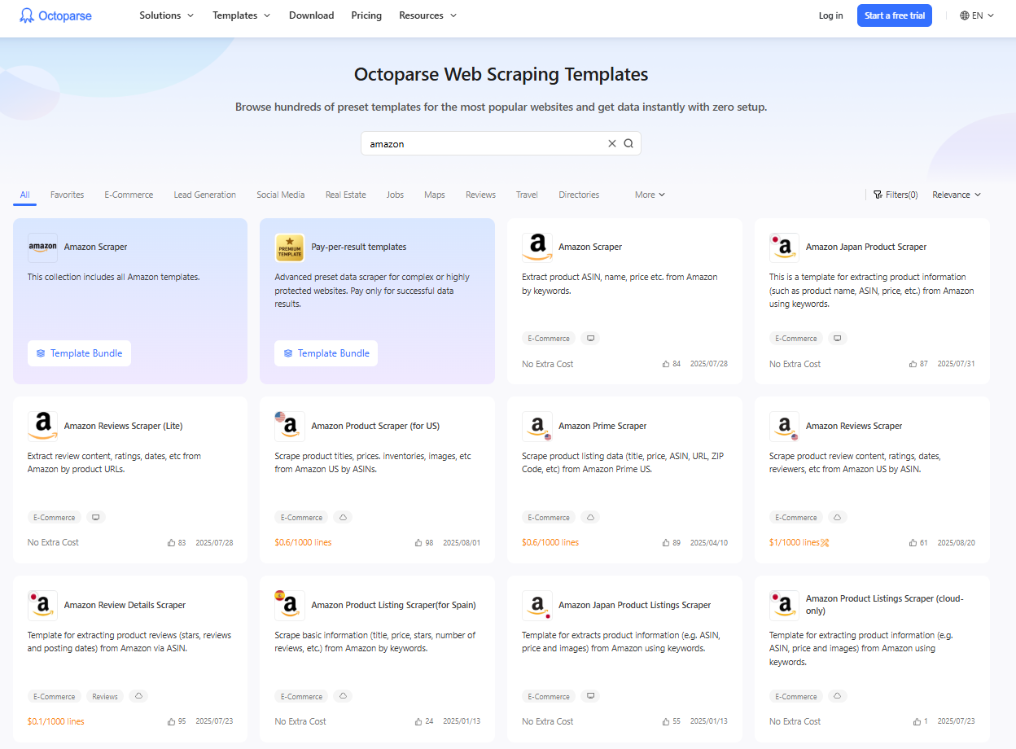Click the Amazon Reviews Scraper (Lite) logo icon
This screenshot has width=1016, height=749.
click(x=42, y=426)
